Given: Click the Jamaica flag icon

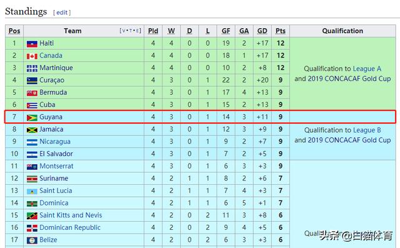Looking at the screenshot, I should point(32,130).
